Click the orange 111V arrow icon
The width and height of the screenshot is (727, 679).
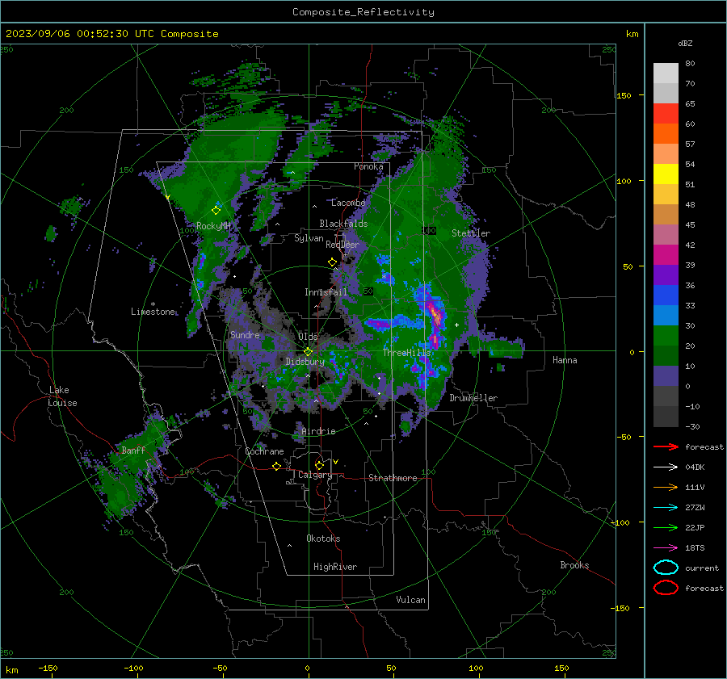click(x=666, y=487)
